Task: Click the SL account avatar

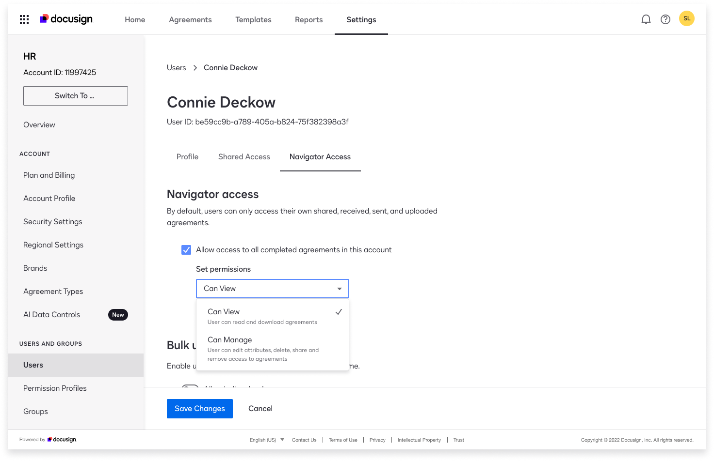Action: [x=687, y=18]
